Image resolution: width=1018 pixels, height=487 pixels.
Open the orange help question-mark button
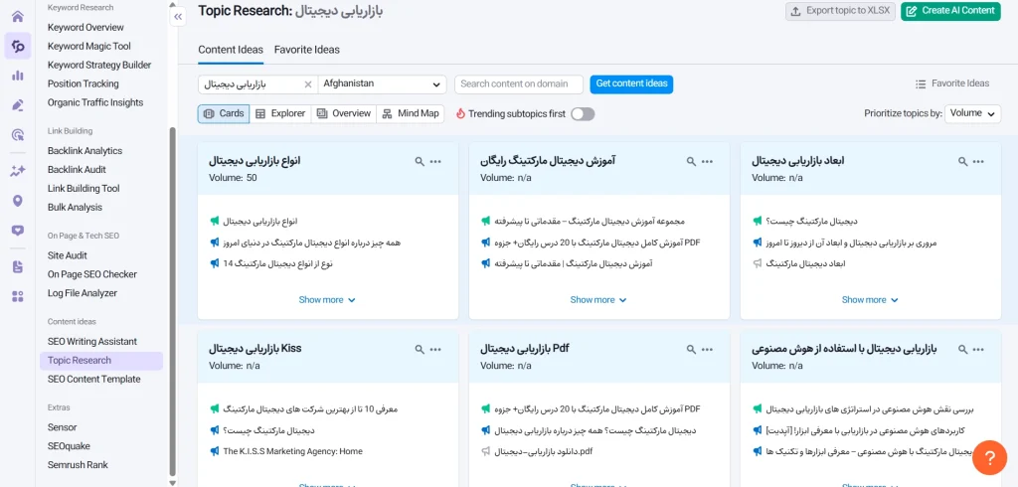click(x=989, y=458)
